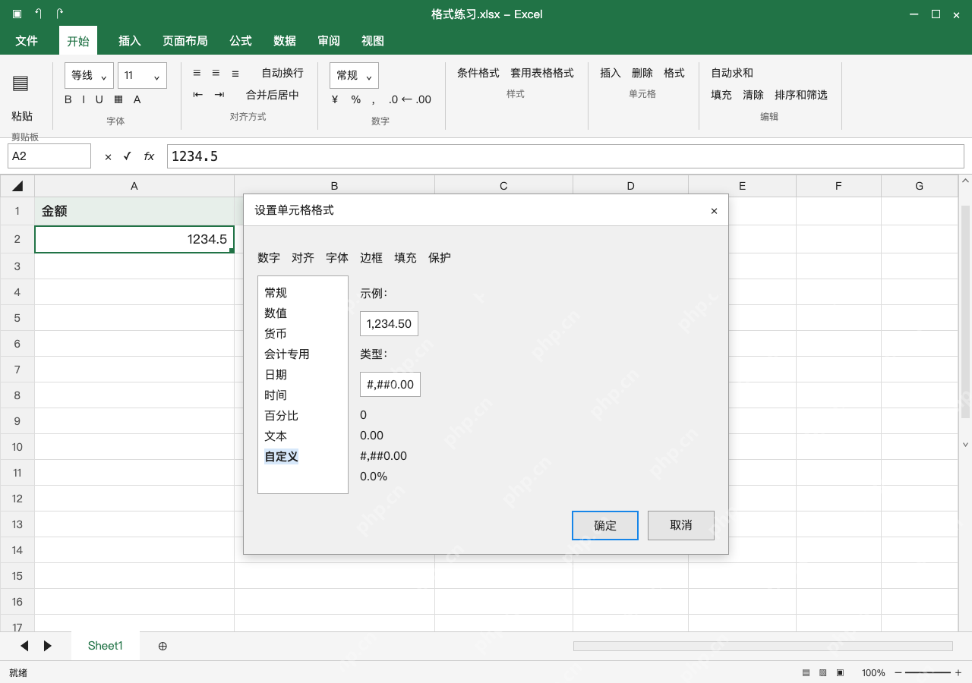Click the 条件格式 button
The width and height of the screenshot is (972, 683).
478,73
